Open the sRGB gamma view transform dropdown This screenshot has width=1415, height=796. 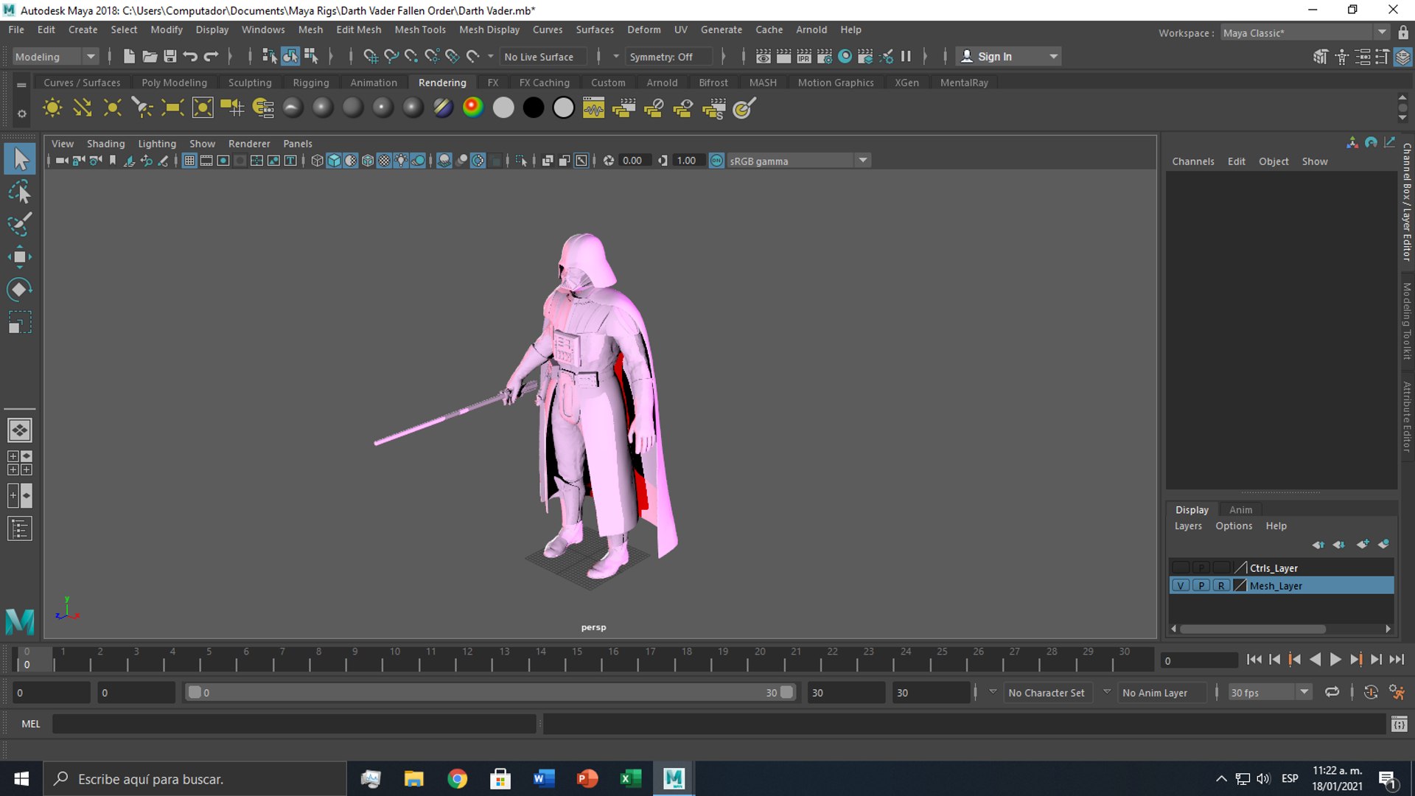click(800, 161)
